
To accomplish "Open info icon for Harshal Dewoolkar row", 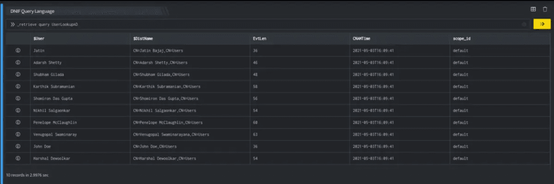I will (x=18, y=158).
